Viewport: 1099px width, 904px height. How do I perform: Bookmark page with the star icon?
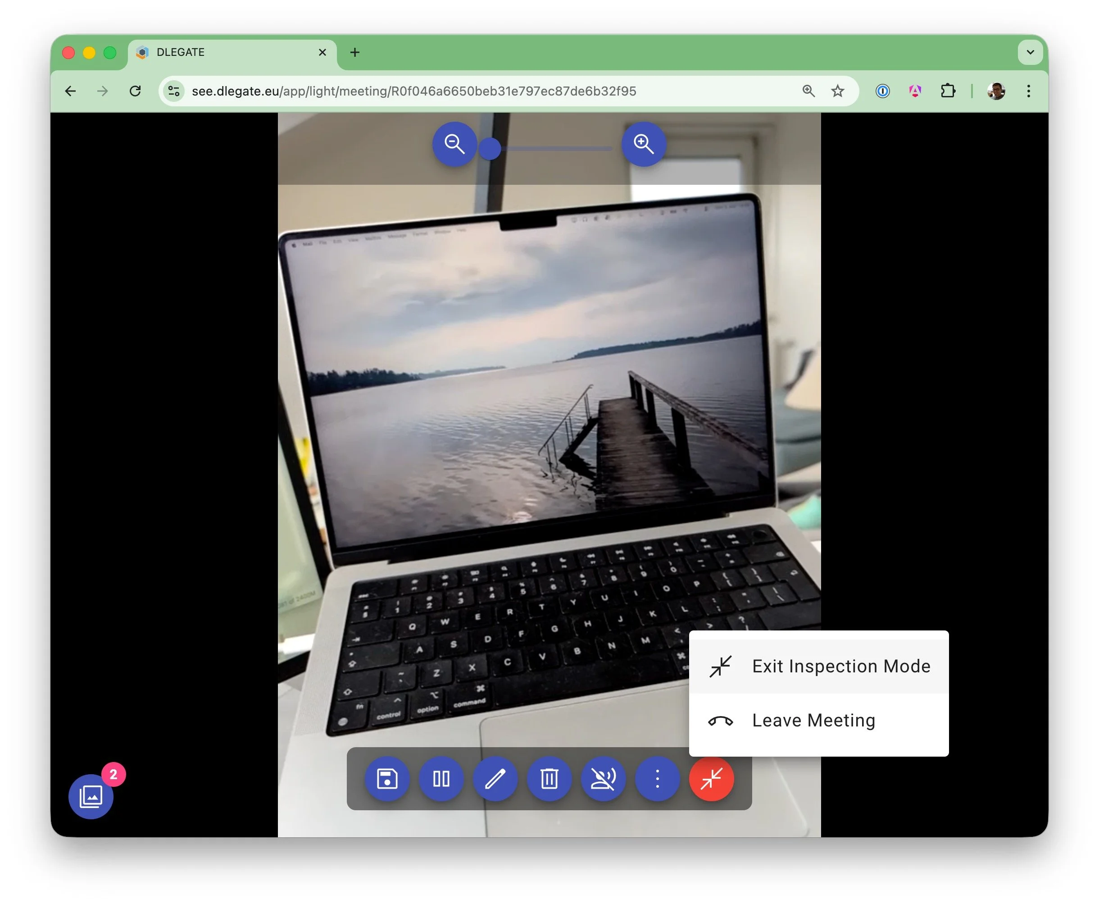837,91
